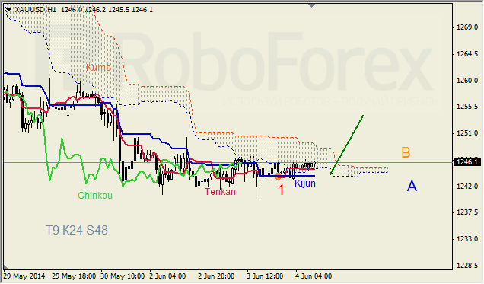Click the 1237.5 price scale value

(467, 212)
